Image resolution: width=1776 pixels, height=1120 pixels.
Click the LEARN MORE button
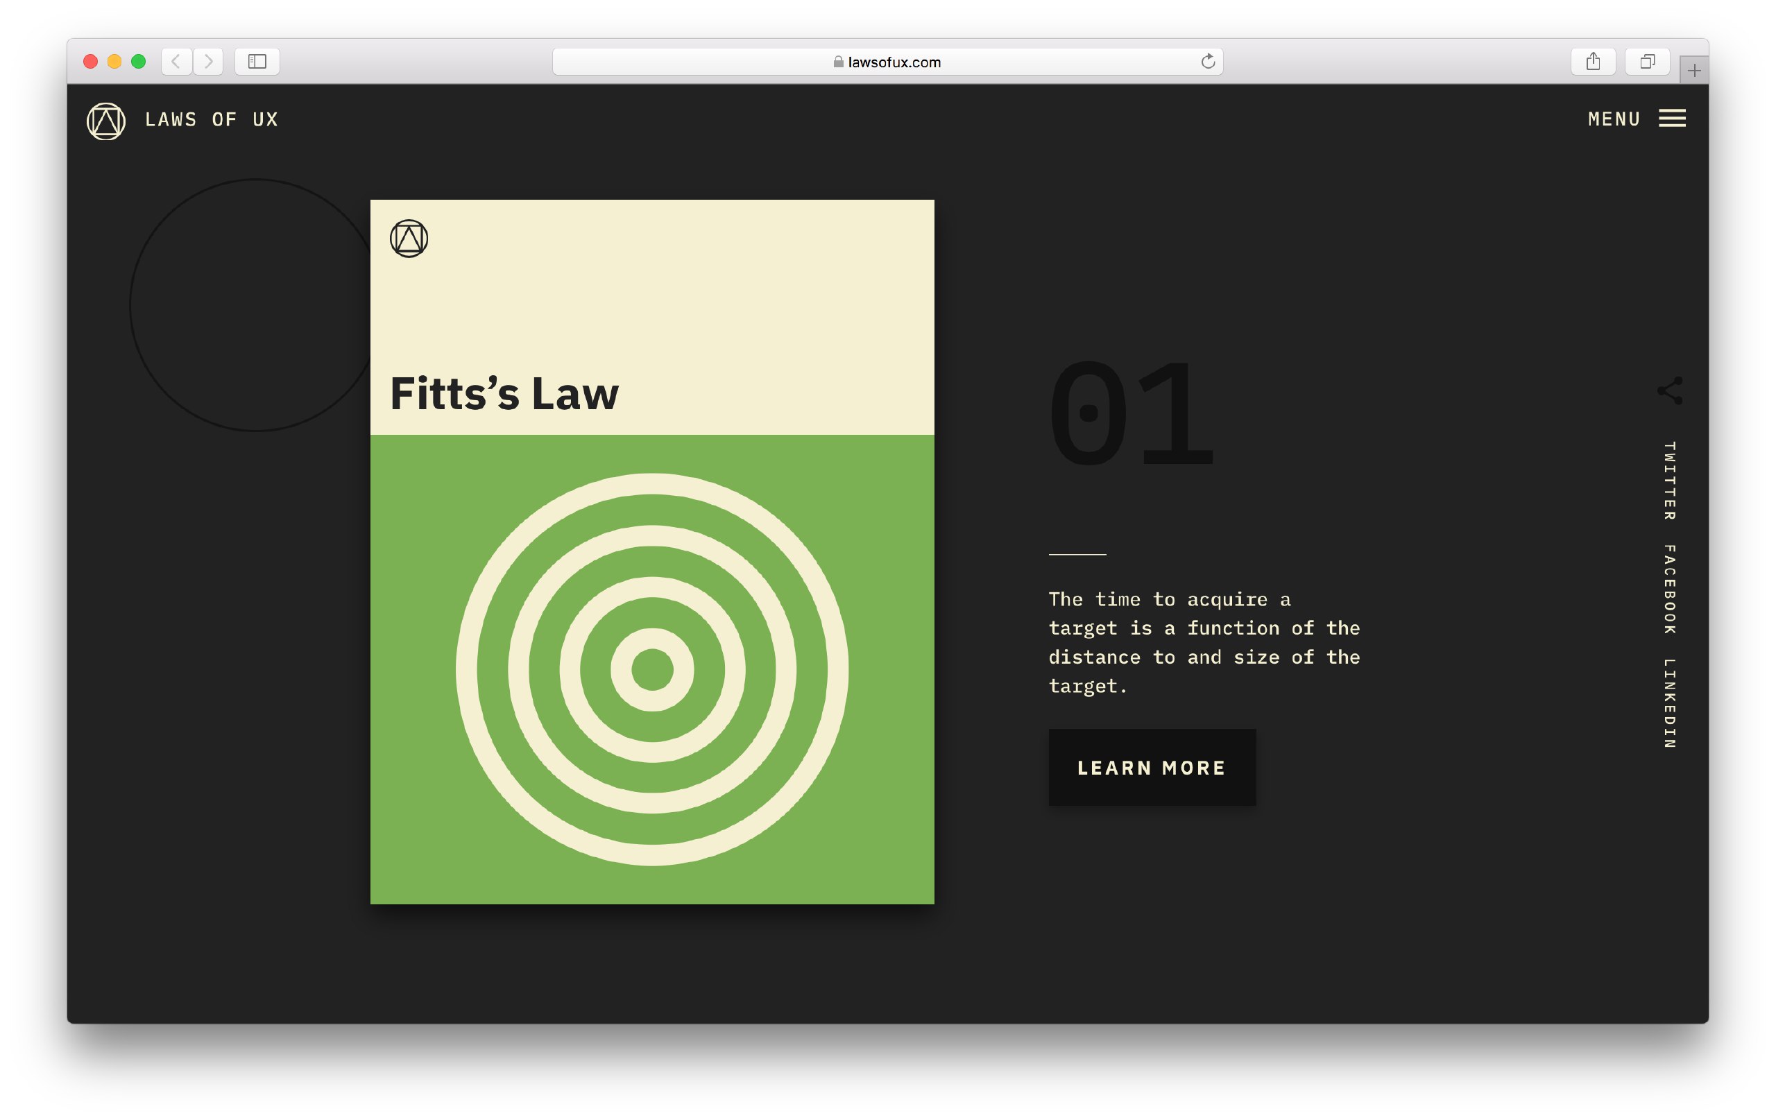[1152, 768]
